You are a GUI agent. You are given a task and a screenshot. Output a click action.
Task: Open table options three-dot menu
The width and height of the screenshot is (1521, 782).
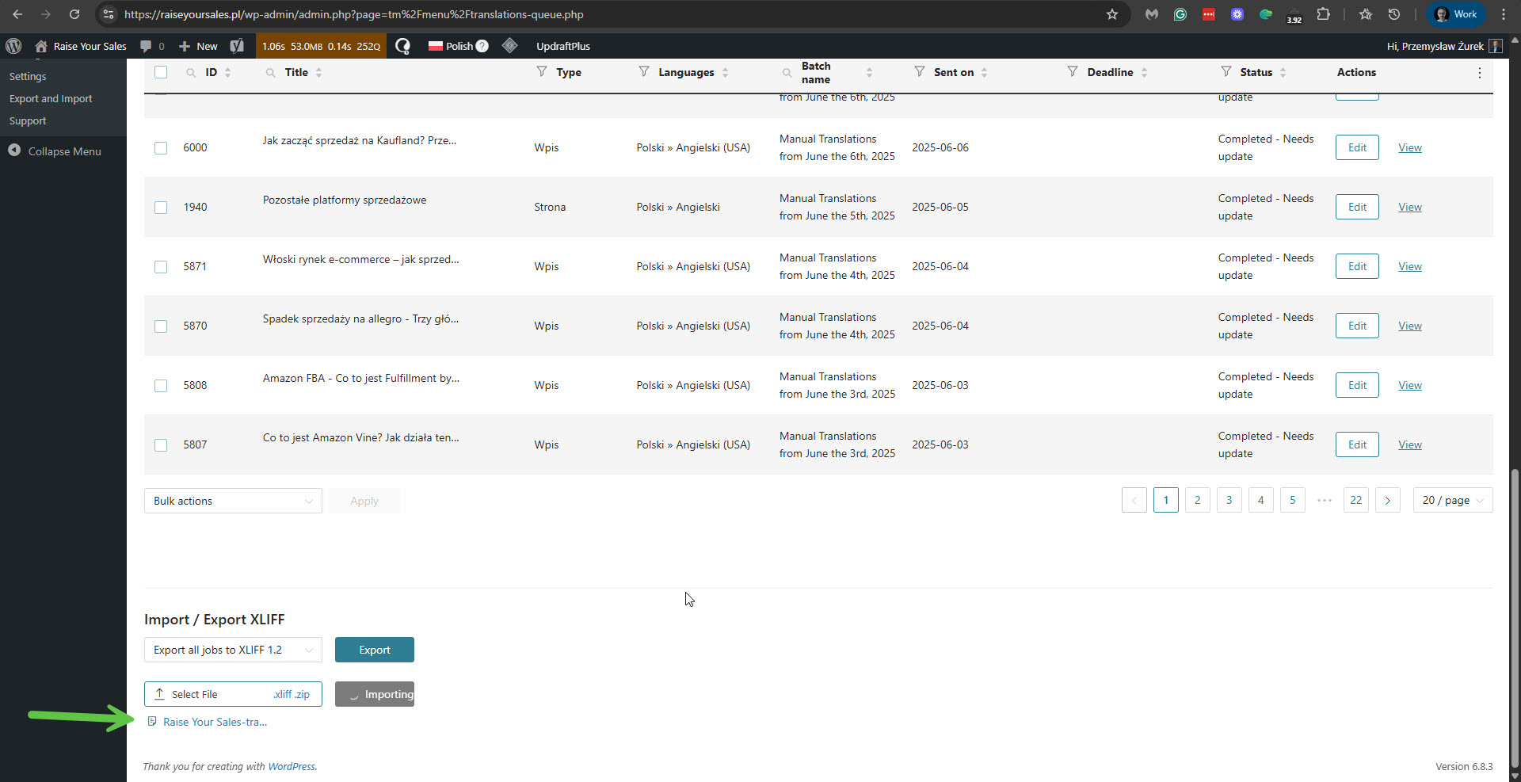pos(1479,73)
